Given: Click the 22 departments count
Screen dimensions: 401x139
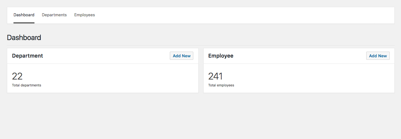Looking at the screenshot, I should click(17, 76).
